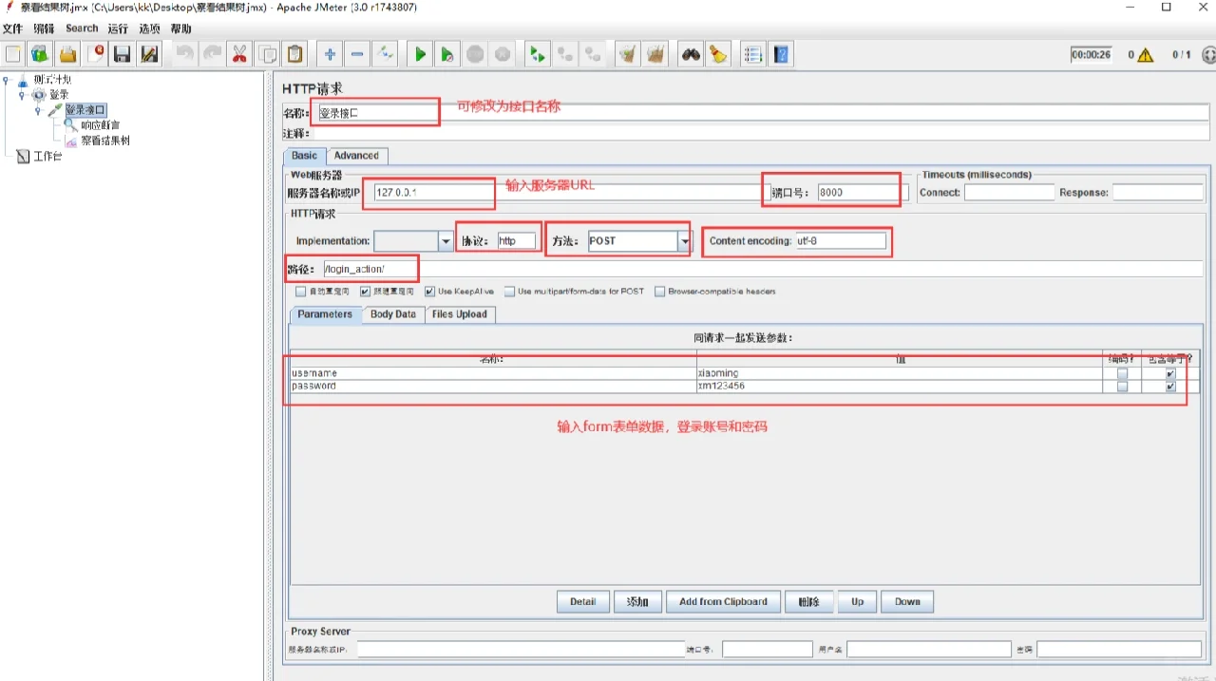Viewport: 1216px width, 681px height.
Task: Click the Clear broom icon
Action: click(627, 54)
